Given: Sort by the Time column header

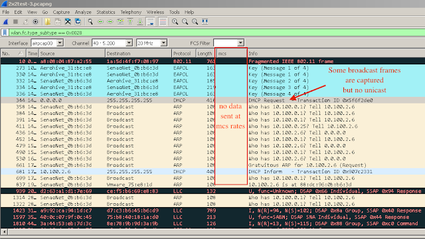Looking at the screenshot, I should click(33, 53).
